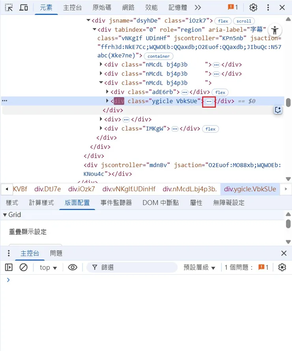
Task: Clear the console with the no-entry icon
Action: tap(24, 267)
